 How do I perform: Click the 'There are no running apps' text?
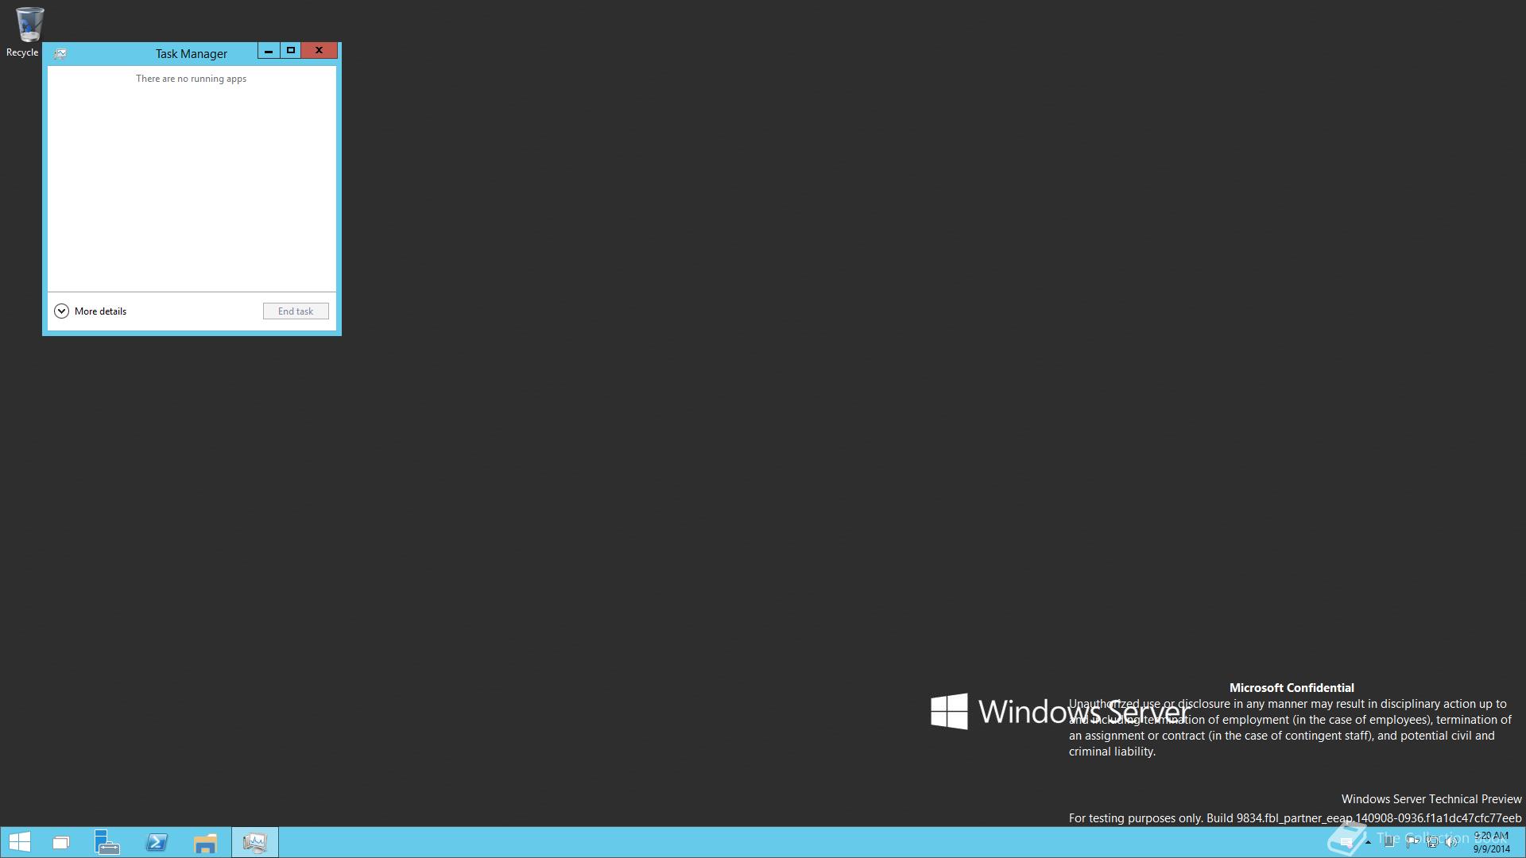click(191, 79)
